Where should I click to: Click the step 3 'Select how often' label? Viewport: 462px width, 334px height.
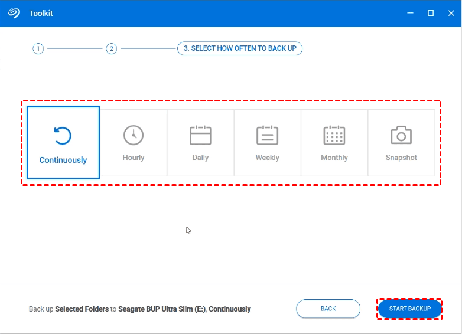click(240, 49)
